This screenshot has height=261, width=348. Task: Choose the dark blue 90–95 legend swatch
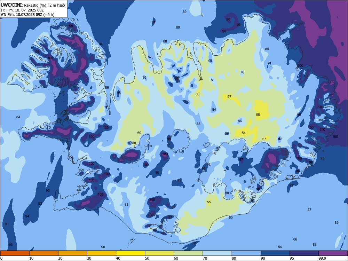275,253
